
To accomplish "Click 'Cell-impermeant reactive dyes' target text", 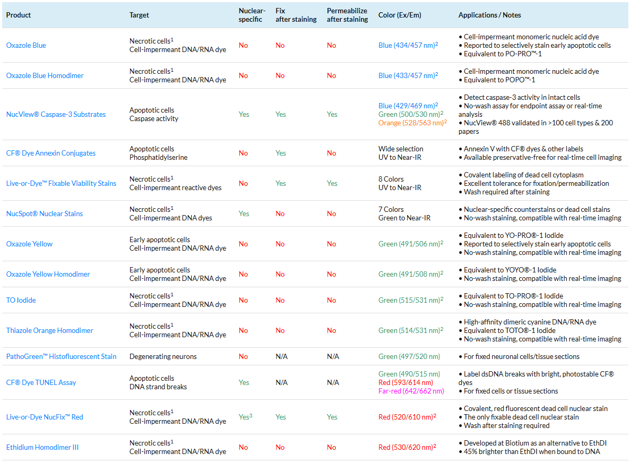I will [175, 188].
